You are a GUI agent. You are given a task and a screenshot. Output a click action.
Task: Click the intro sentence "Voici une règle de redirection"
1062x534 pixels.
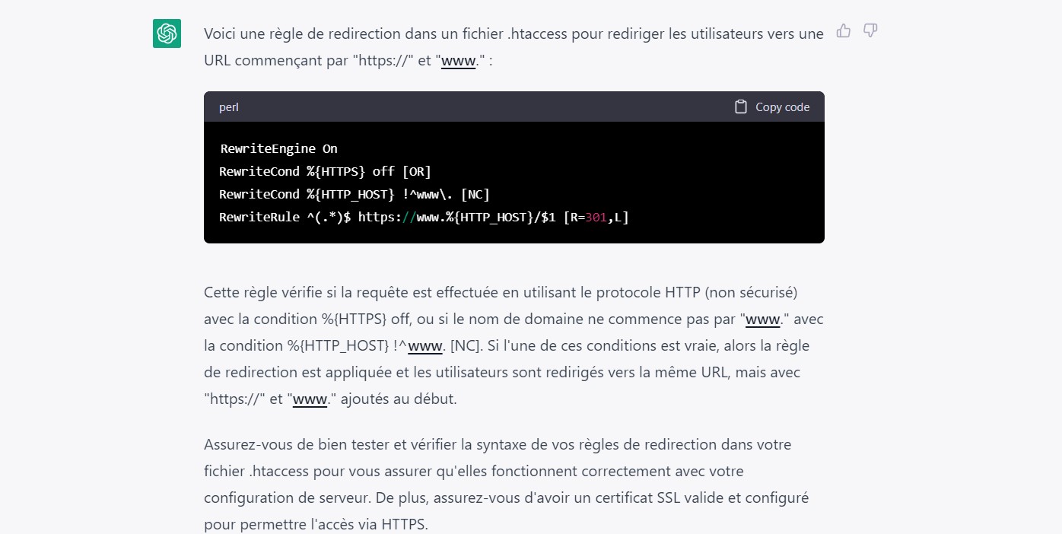[514, 47]
